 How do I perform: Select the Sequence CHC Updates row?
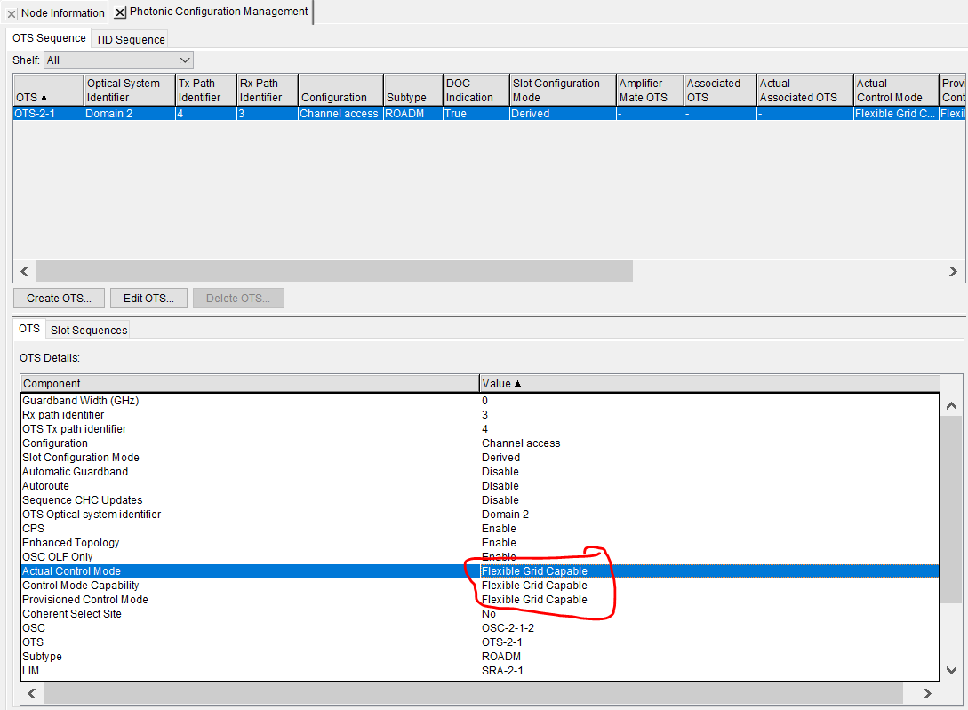pyautogui.click(x=480, y=500)
